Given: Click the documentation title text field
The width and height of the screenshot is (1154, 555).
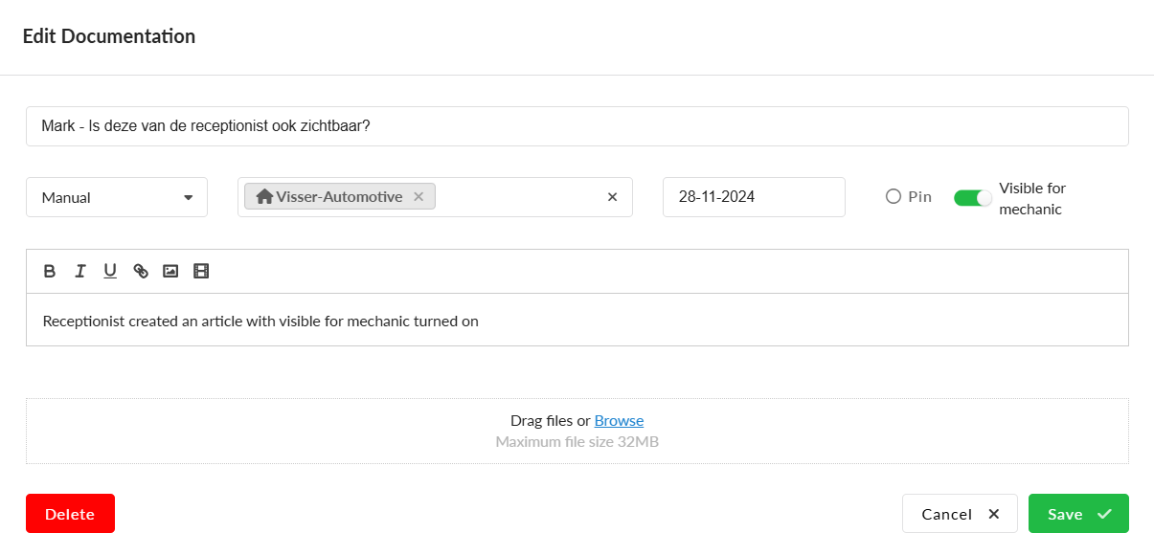Looking at the screenshot, I should coord(577,126).
